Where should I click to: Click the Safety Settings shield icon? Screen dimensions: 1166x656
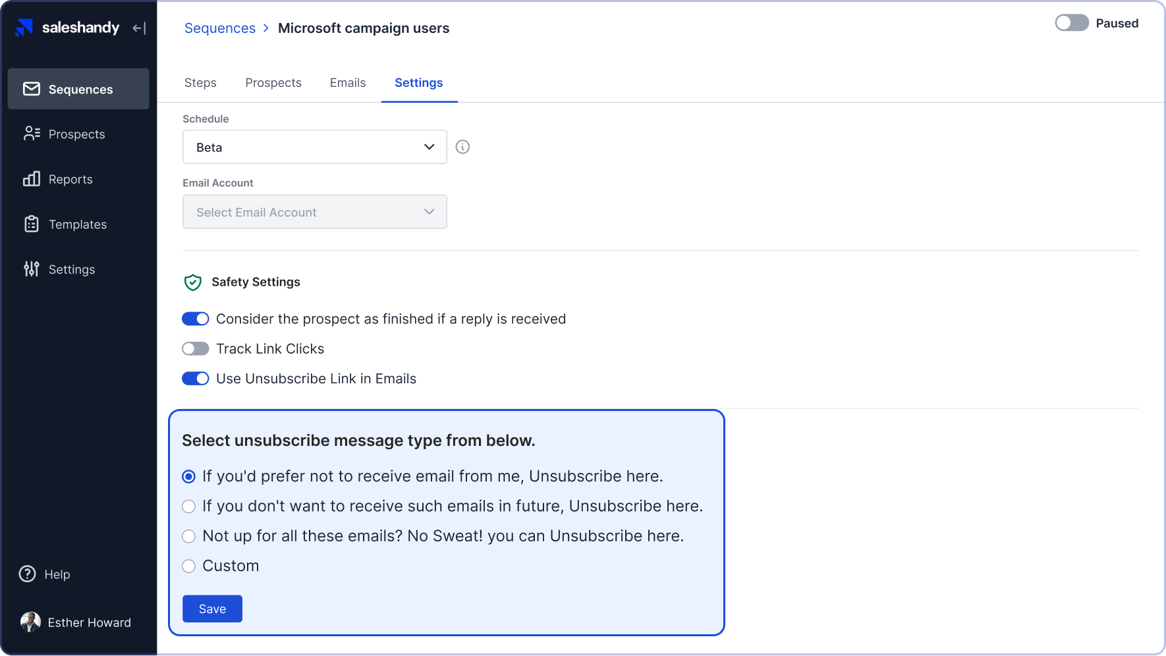point(192,282)
